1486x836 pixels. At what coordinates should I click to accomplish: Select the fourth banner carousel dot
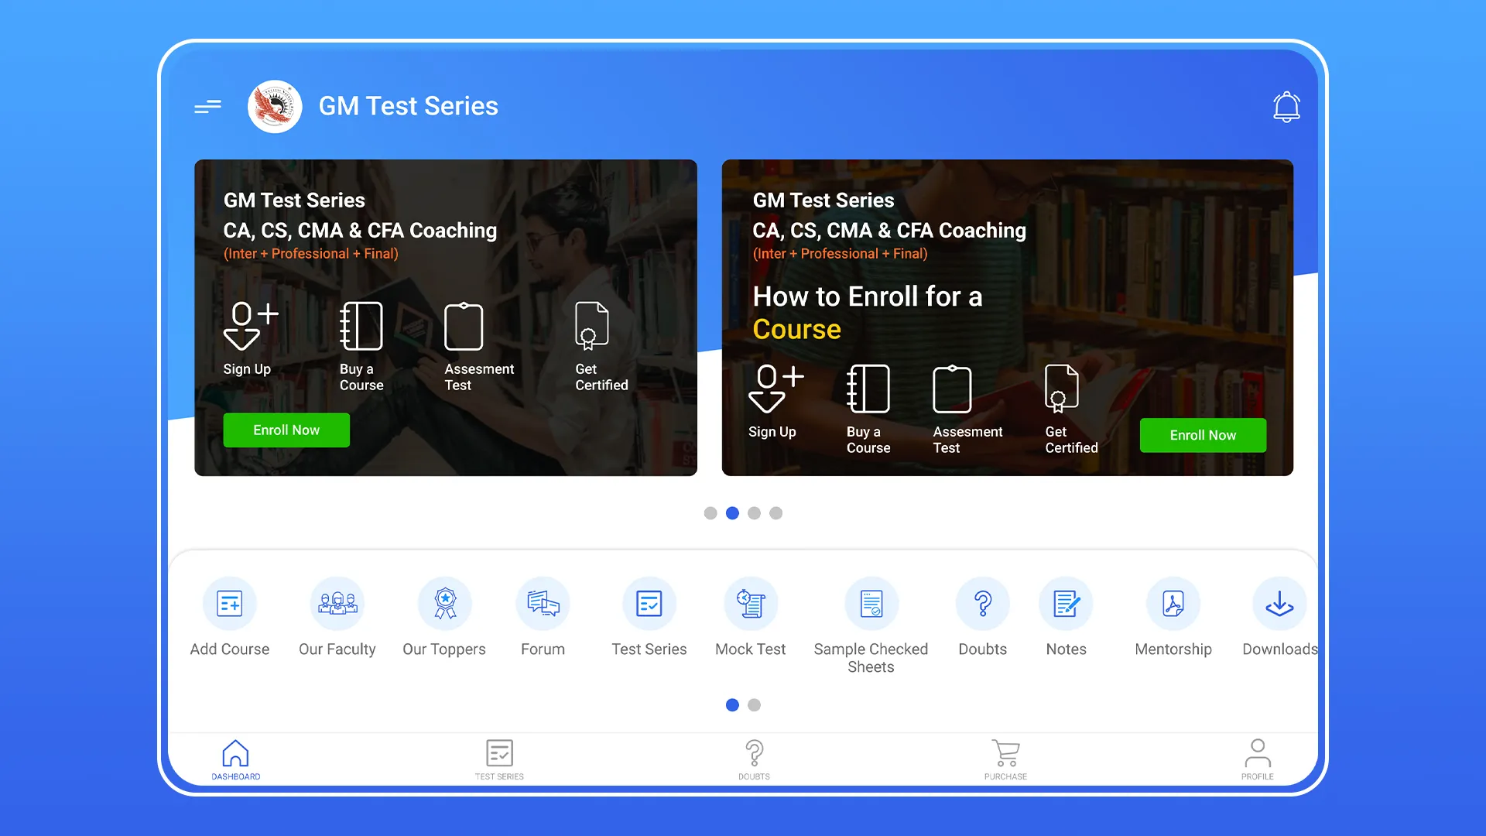(x=776, y=513)
